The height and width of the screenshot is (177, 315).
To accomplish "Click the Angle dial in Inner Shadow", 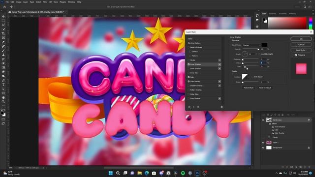I will coord(245,54).
